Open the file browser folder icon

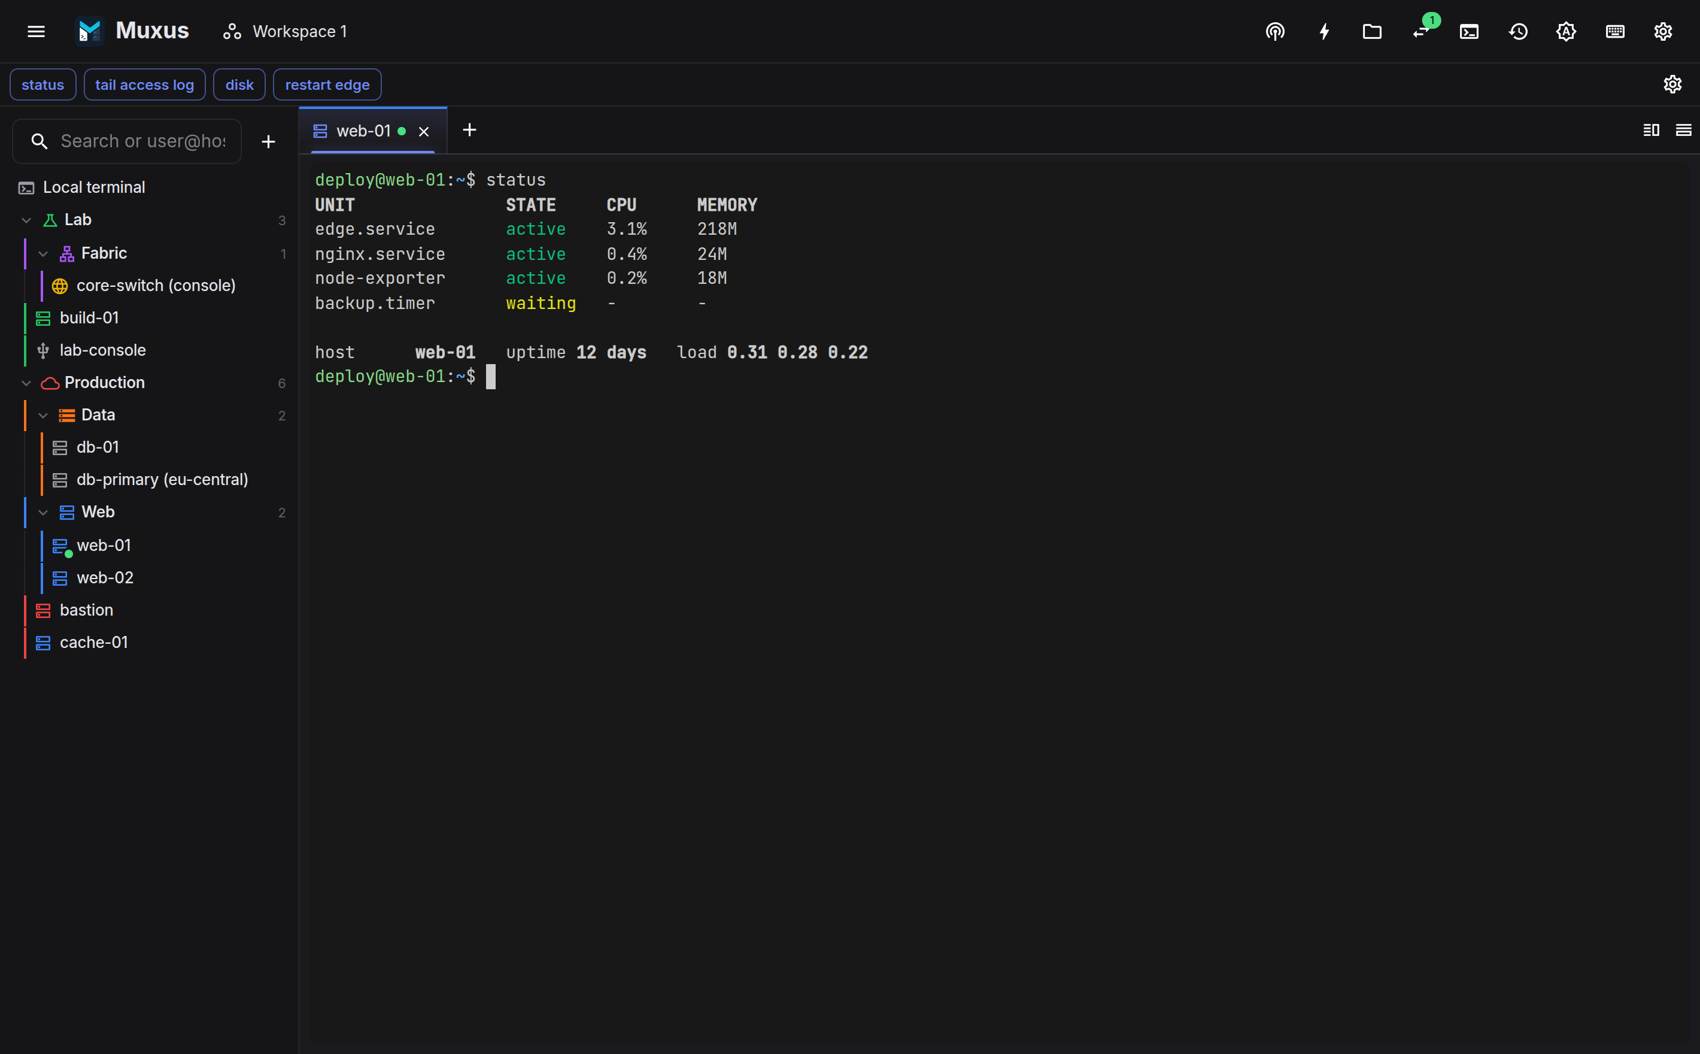[x=1372, y=31]
